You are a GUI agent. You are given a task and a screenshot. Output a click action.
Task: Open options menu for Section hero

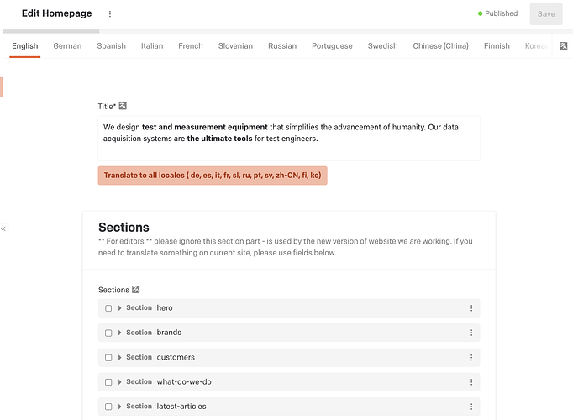(x=471, y=308)
